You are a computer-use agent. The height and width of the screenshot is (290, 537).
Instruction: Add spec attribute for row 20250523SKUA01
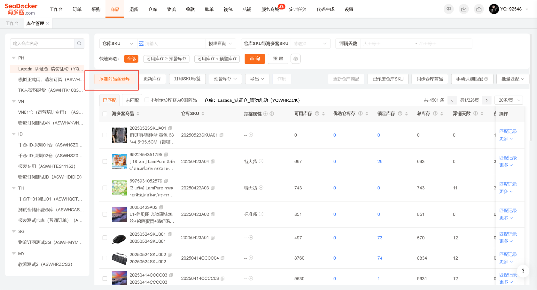pos(251,135)
